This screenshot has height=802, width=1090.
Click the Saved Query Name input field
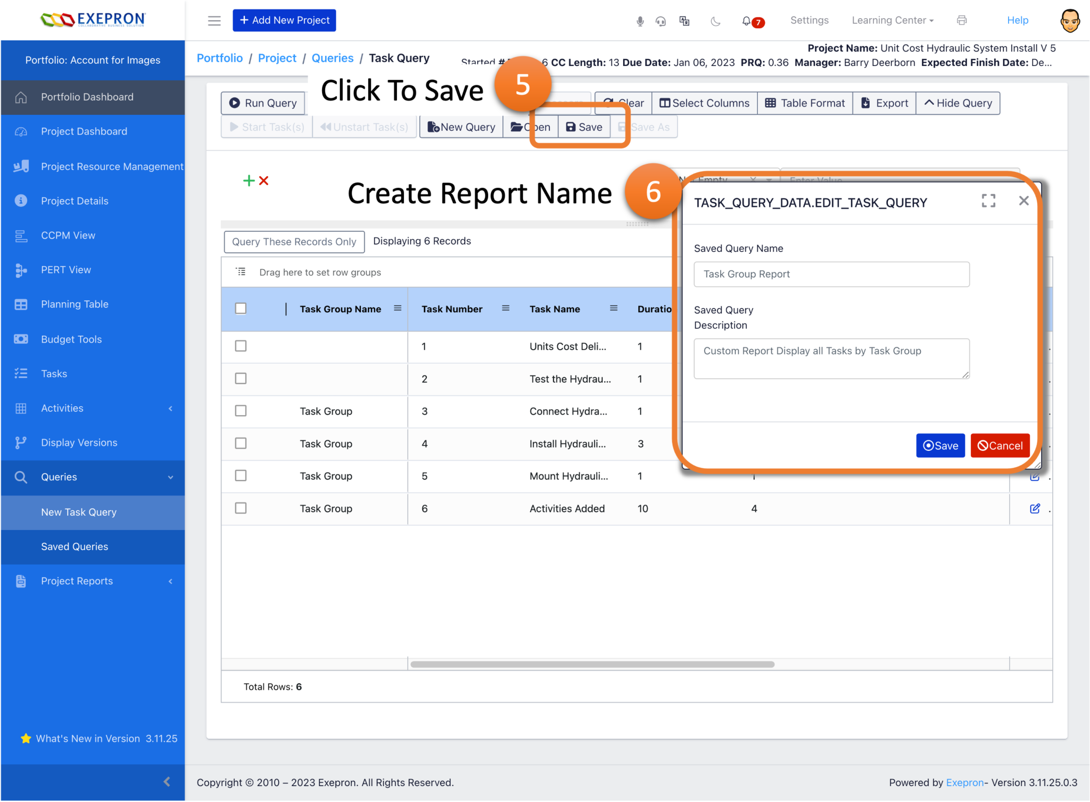point(831,274)
